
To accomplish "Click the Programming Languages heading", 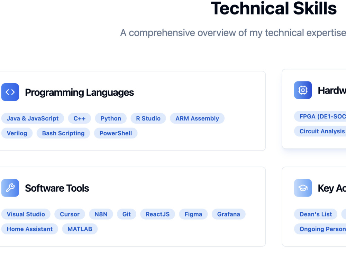I will (80, 92).
